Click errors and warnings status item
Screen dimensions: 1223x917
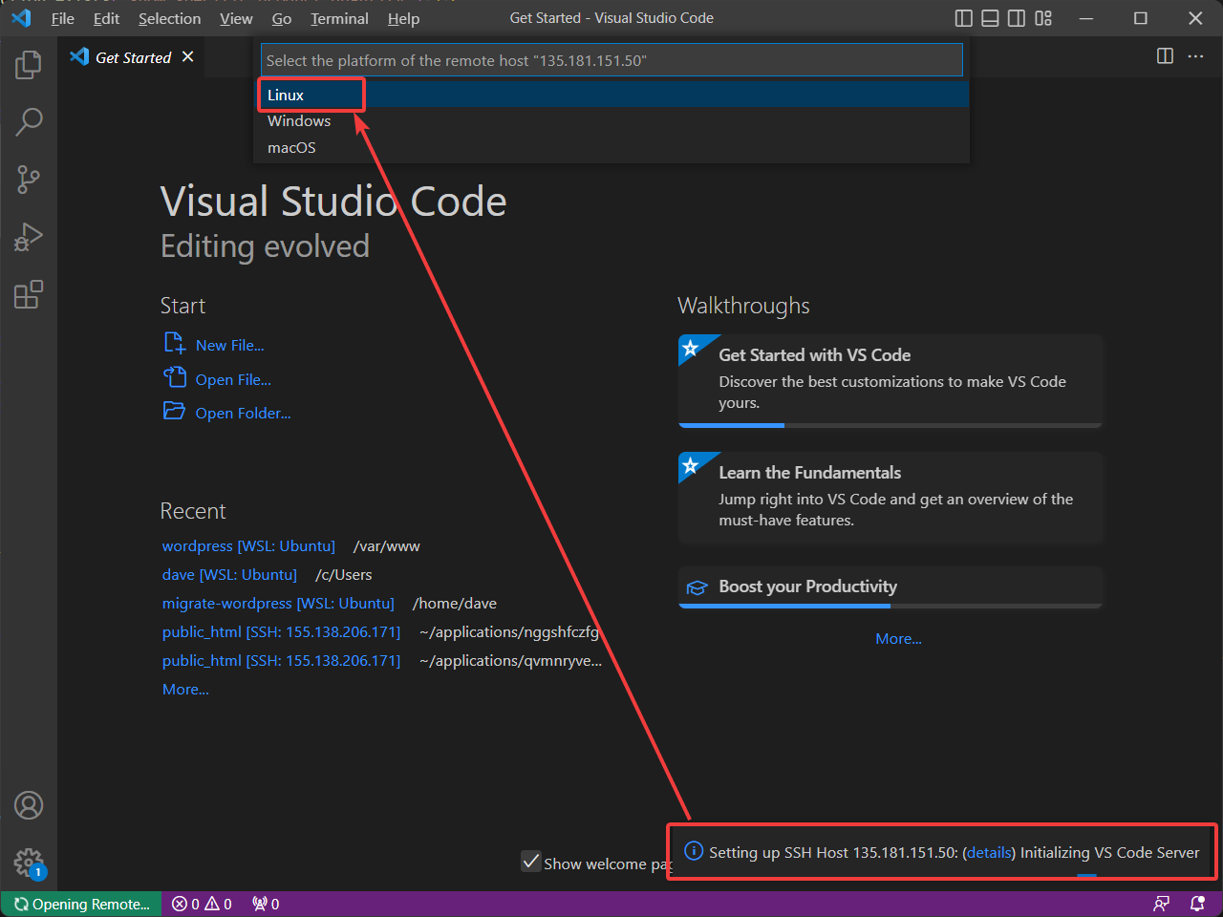pyautogui.click(x=202, y=904)
